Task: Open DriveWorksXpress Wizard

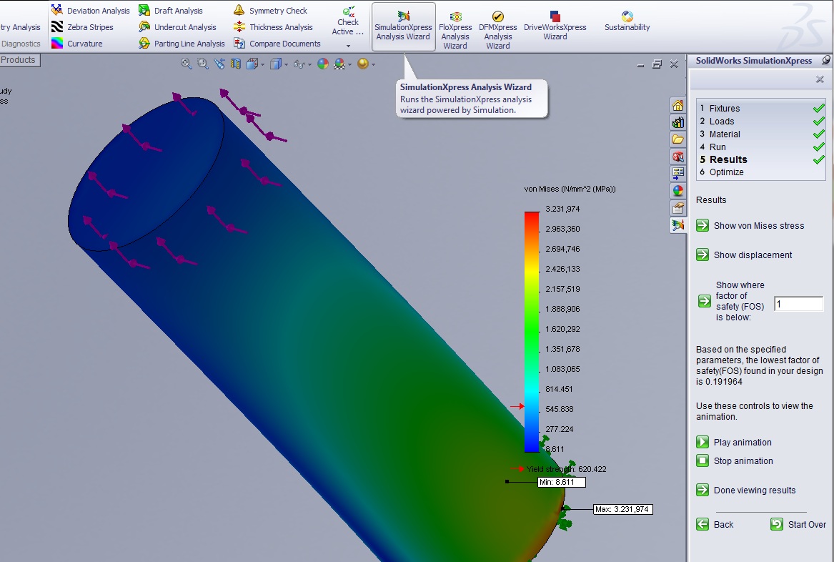Action: 555,26
